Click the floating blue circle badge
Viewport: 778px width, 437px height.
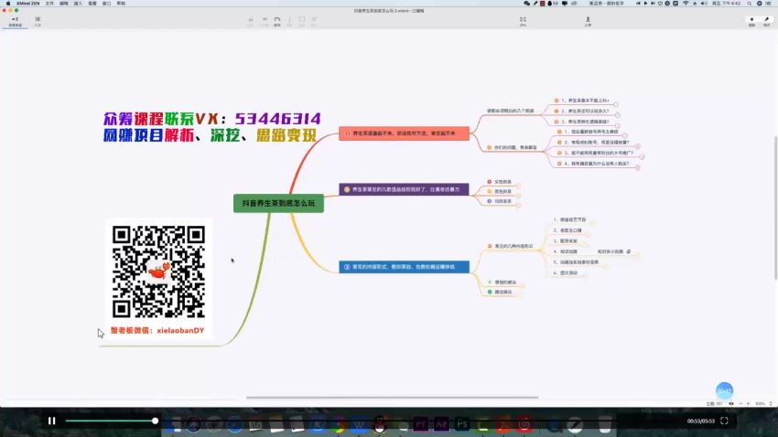(x=724, y=390)
